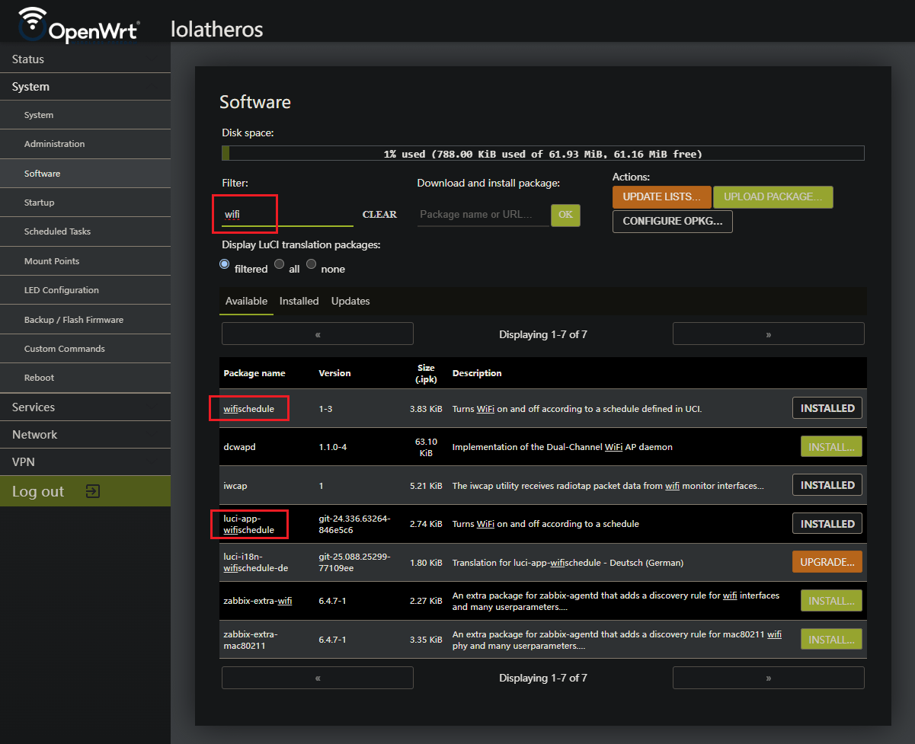Click the top next page button
The height and width of the screenshot is (744, 915).
(769, 334)
